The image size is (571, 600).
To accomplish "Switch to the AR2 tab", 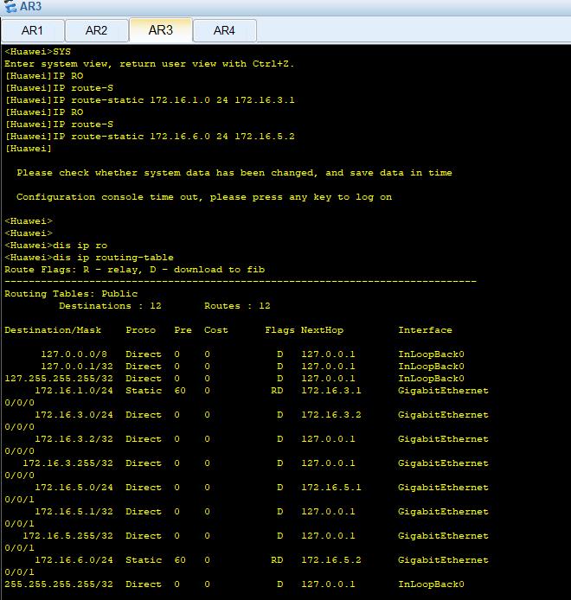I will tap(96, 30).
